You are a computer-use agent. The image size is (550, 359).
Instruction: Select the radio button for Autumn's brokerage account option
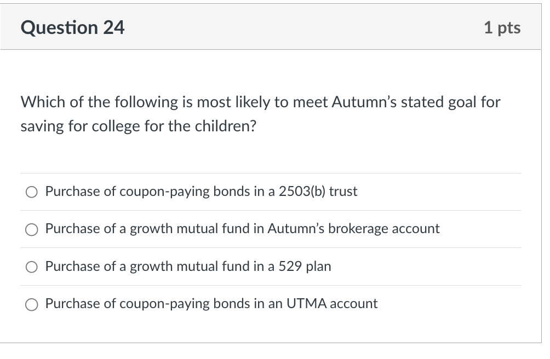pos(32,229)
